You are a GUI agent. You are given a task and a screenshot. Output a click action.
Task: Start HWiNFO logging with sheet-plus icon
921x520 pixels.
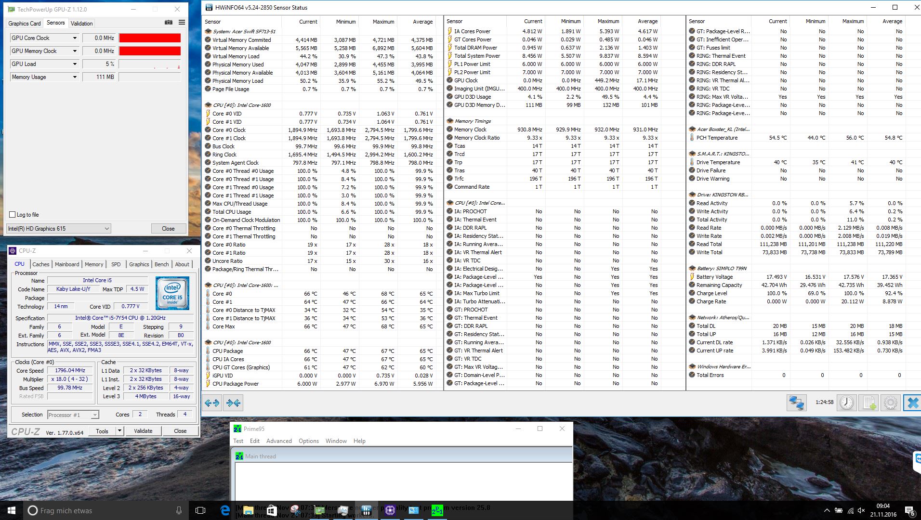pyautogui.click(x=869, y=403)
